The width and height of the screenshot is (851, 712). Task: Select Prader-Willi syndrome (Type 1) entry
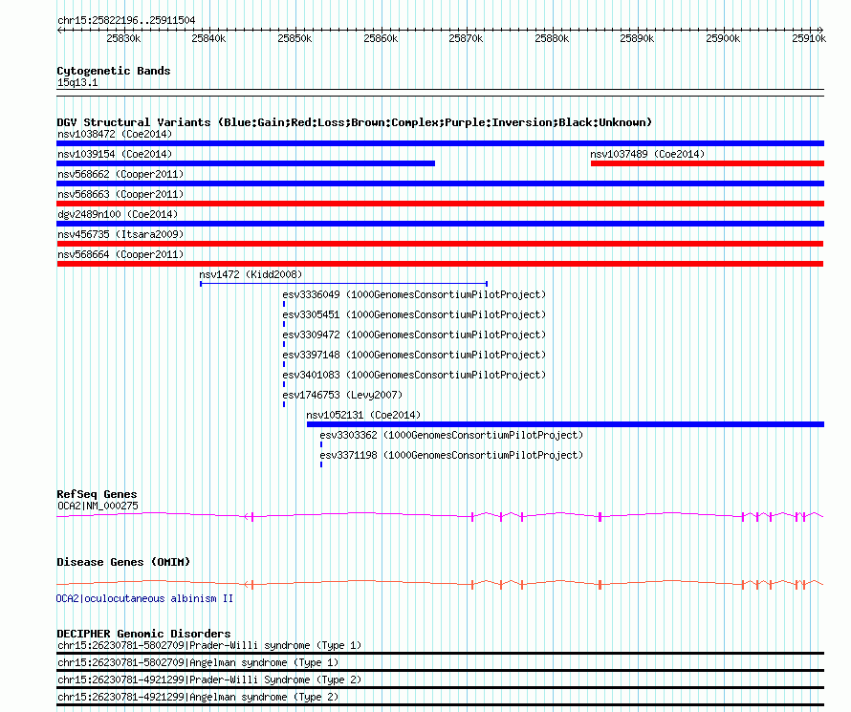coord(209,645)
